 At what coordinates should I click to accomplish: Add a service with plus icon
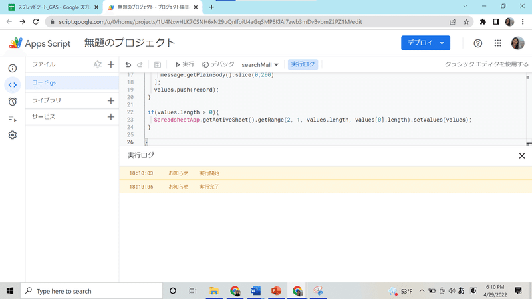pos(111,117)
